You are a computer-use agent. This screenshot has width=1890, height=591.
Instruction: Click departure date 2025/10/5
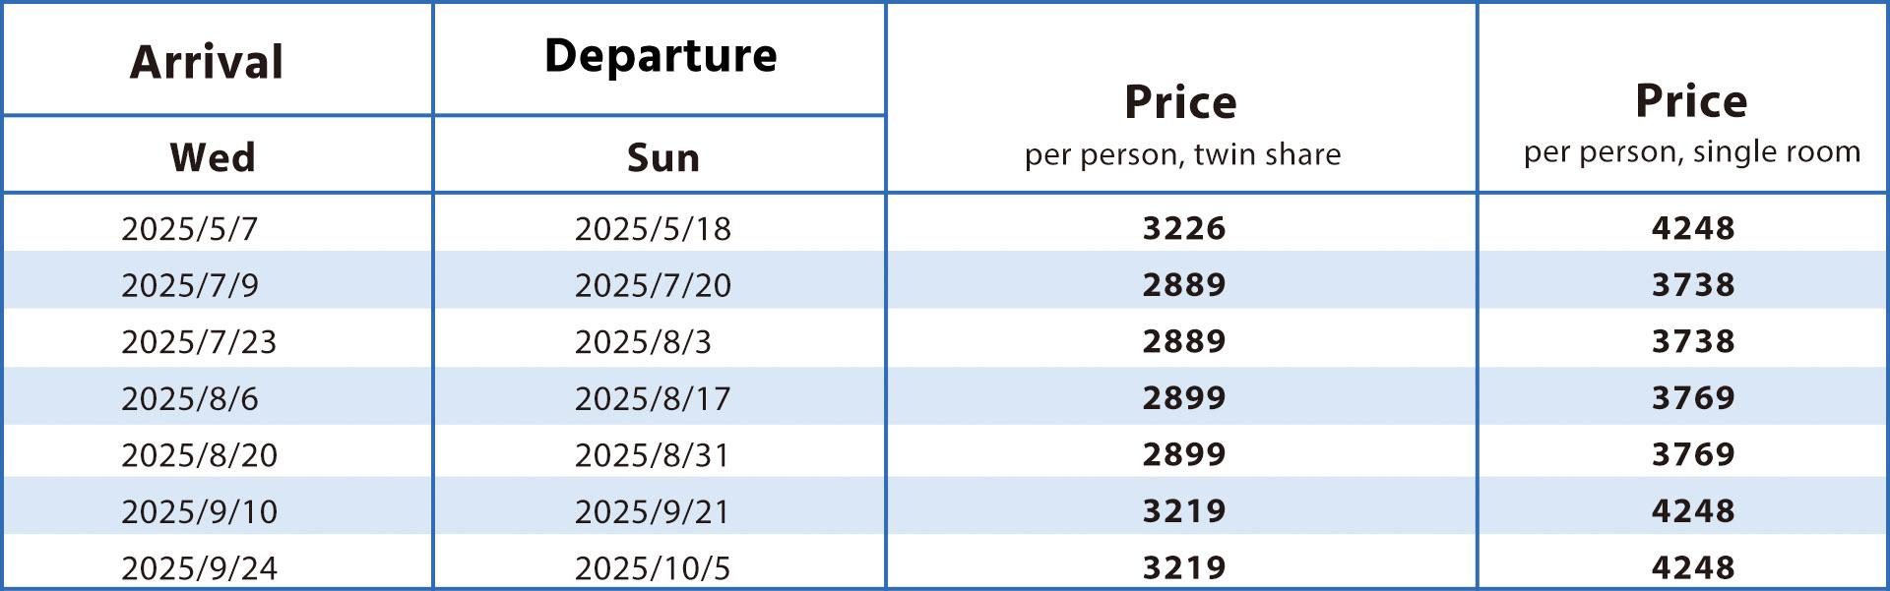653,567
